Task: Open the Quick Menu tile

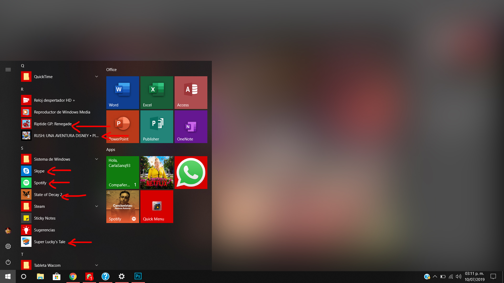Action: 157,206
